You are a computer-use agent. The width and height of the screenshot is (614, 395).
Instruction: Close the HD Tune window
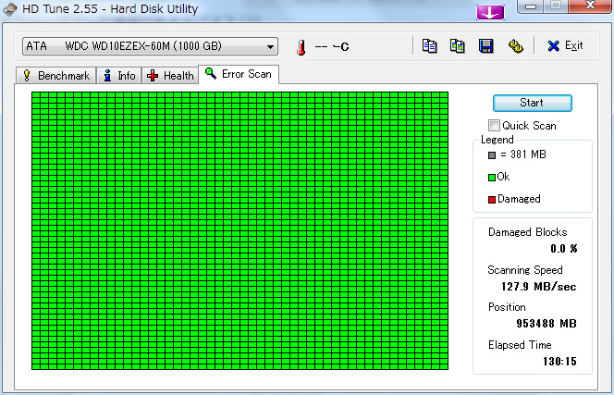[x=590, y=6]
